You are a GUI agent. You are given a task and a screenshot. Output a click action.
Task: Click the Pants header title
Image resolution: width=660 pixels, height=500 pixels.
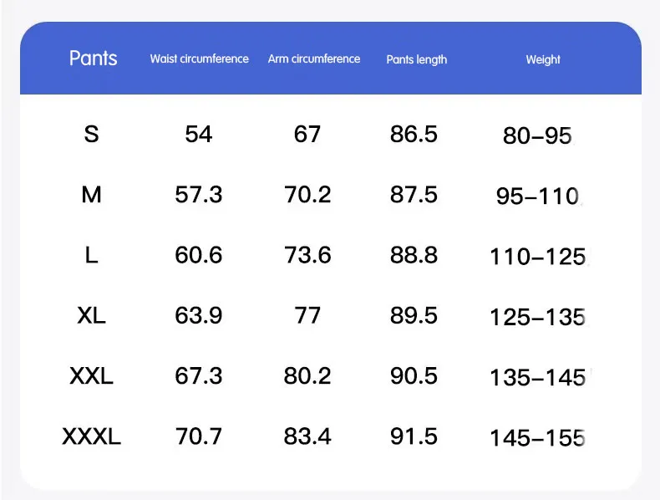point(93,59)
